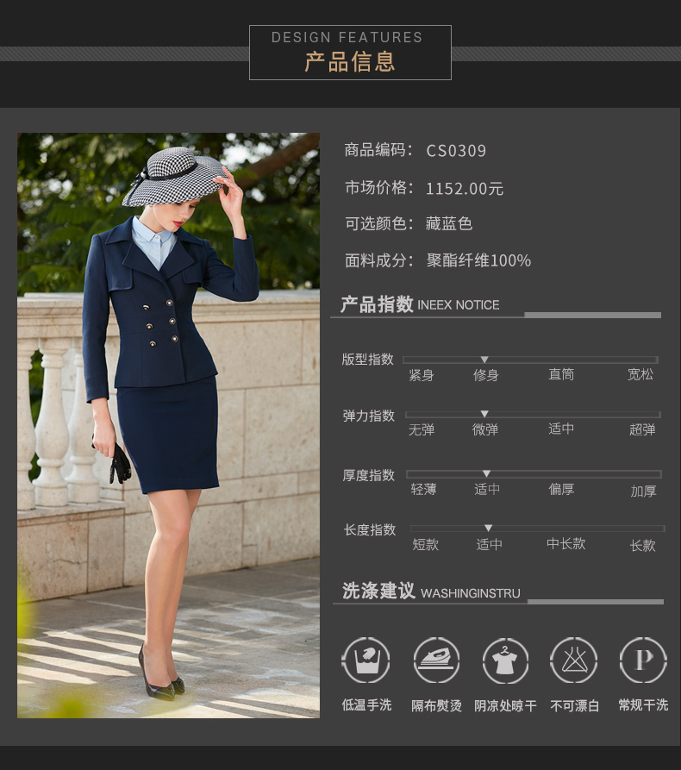
Task: Click the 直筒 fit label
Action: pyautogui.click(x=561, y=375)
